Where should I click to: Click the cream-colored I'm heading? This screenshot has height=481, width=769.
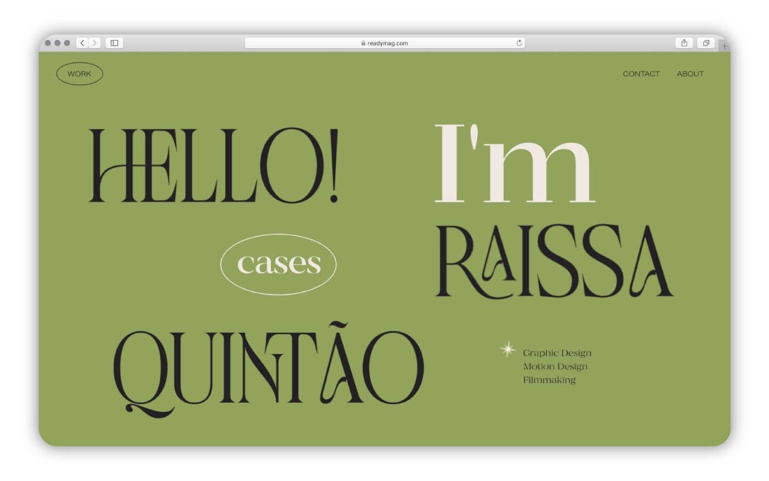pos(515,163)
